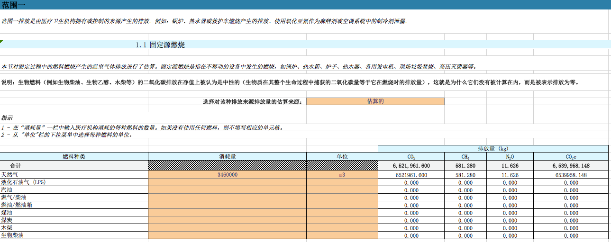Screen dimensions: 611x242
Task: Click the green note indicator triangle
Action: pyautogui.click(x=1, y=42)
